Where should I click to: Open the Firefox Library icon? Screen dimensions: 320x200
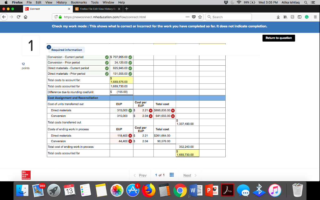pyautogui.click(x=285, y=17)
